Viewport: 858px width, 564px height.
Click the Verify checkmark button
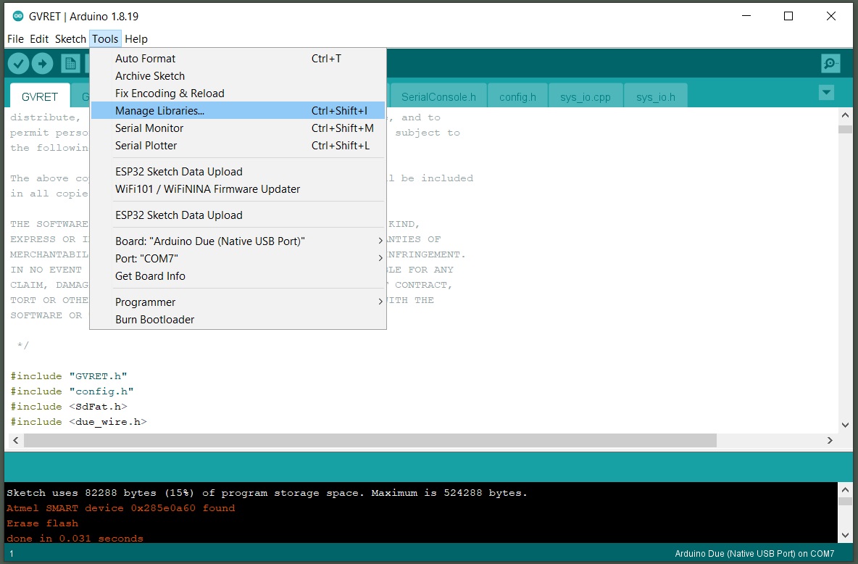18,64
